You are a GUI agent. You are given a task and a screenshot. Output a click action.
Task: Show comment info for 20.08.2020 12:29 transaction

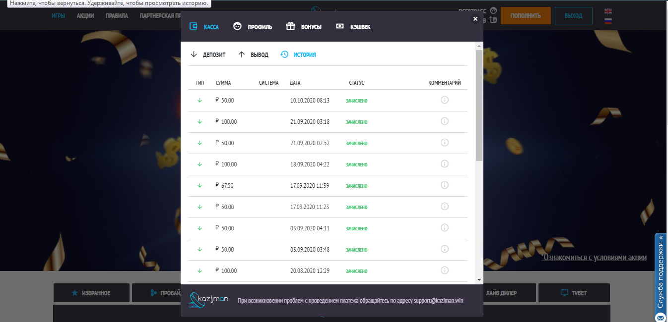pos(445,270)
